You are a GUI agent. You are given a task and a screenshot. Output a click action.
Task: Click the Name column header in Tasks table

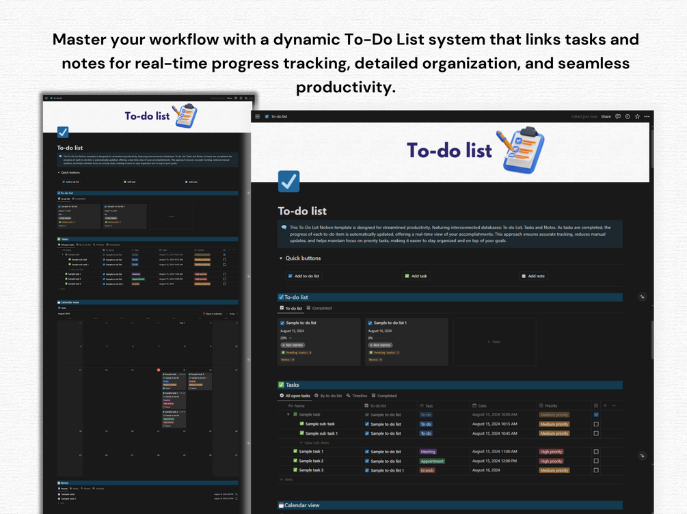[x=296, y=406]
